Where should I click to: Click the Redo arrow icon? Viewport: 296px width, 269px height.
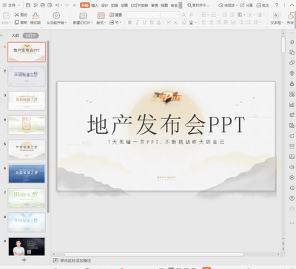pyautogui.click(x=67, y=5)
